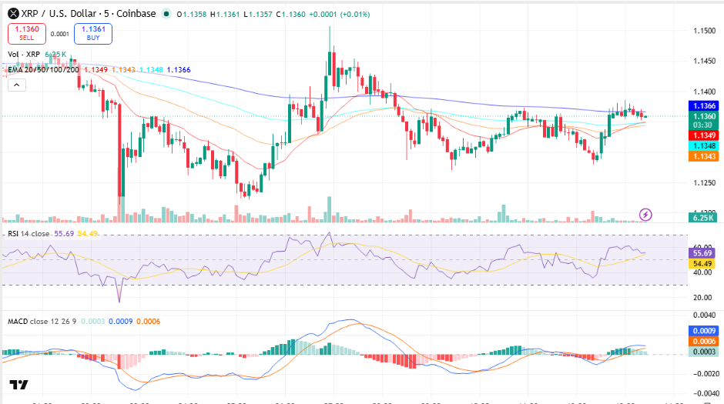This screenshot has height=404, width=724.
Task: Click the 0.0001 spread value between Sell and Buy
Action: tap(60, 34)
